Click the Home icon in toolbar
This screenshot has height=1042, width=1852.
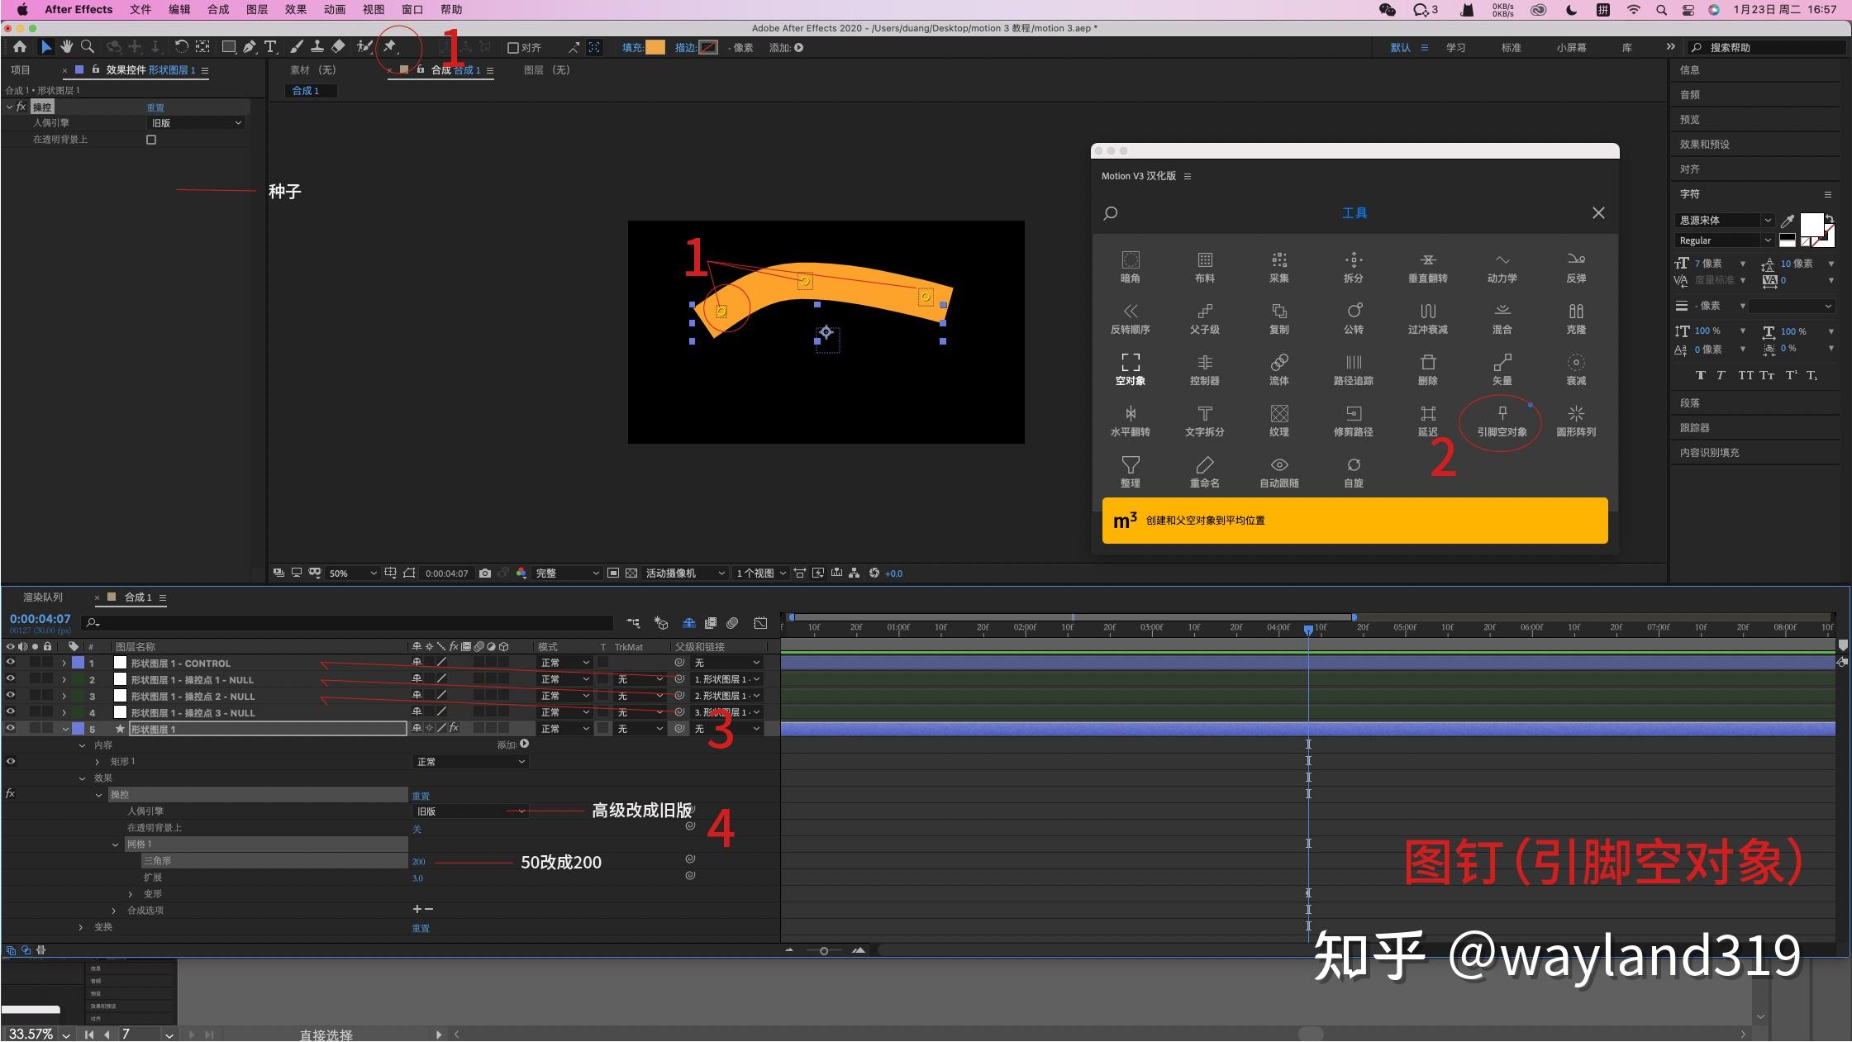(20, 47)
